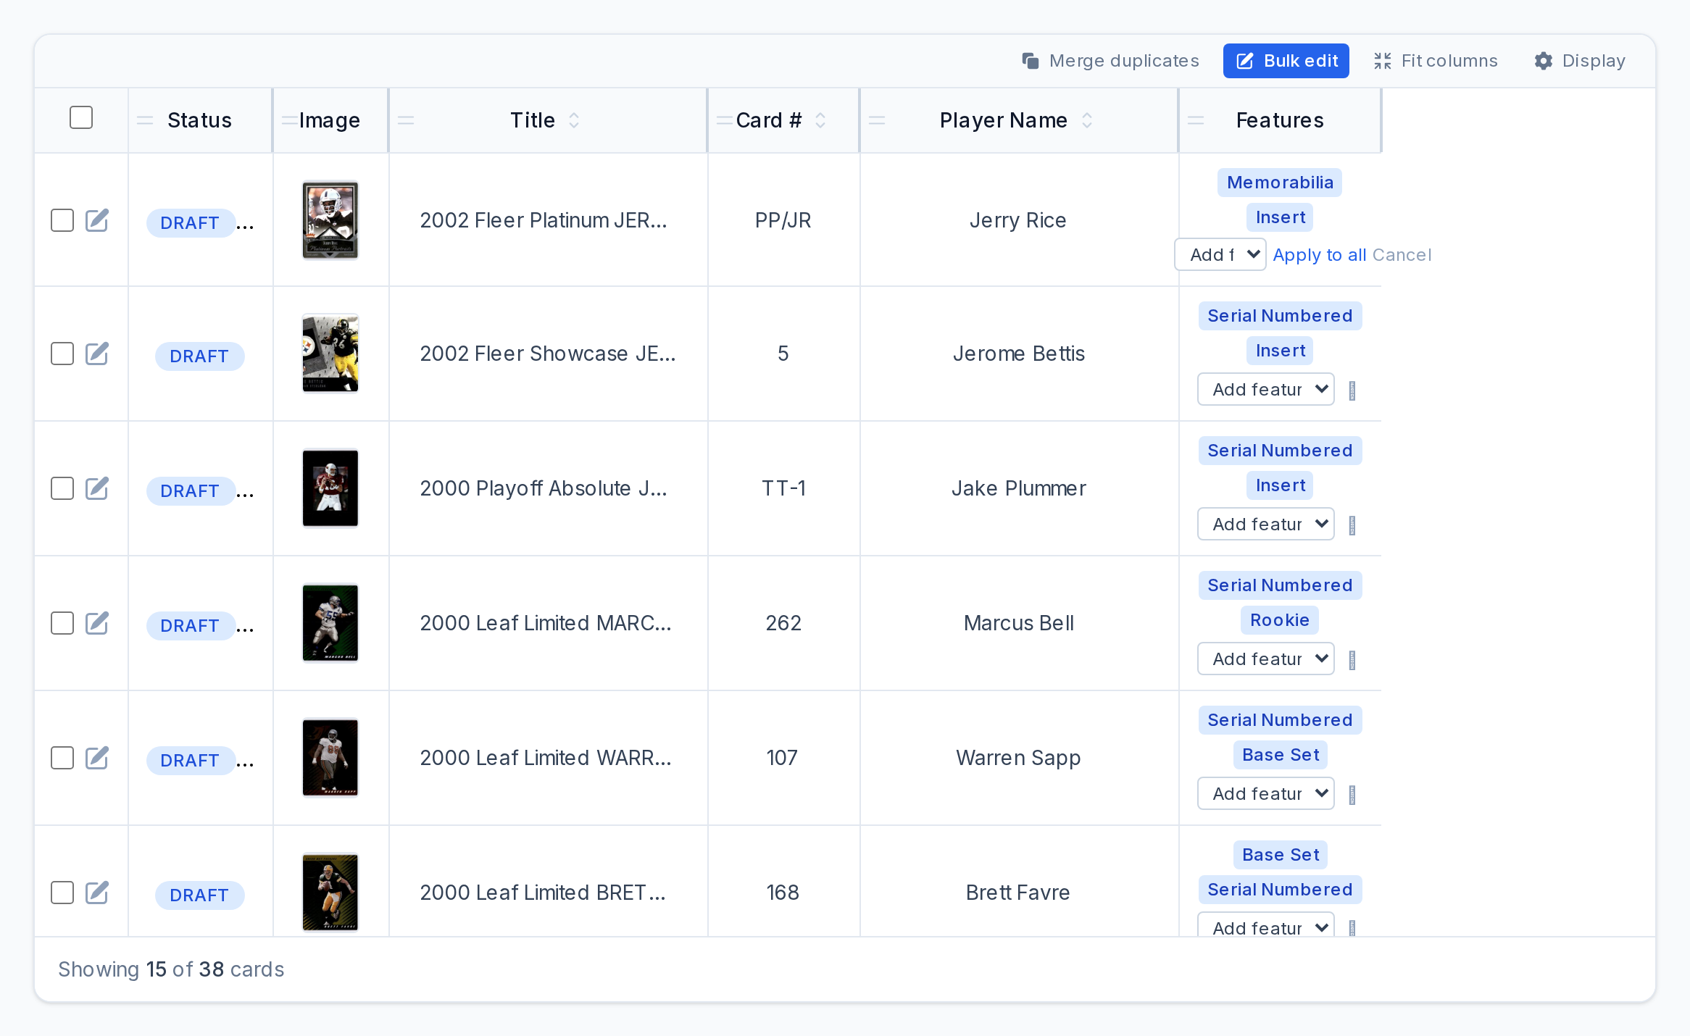Select the Brett Favre row checkbox
Image resolution: width=1690 pixels, height=1036 pixels.
[x=62, y=893]
